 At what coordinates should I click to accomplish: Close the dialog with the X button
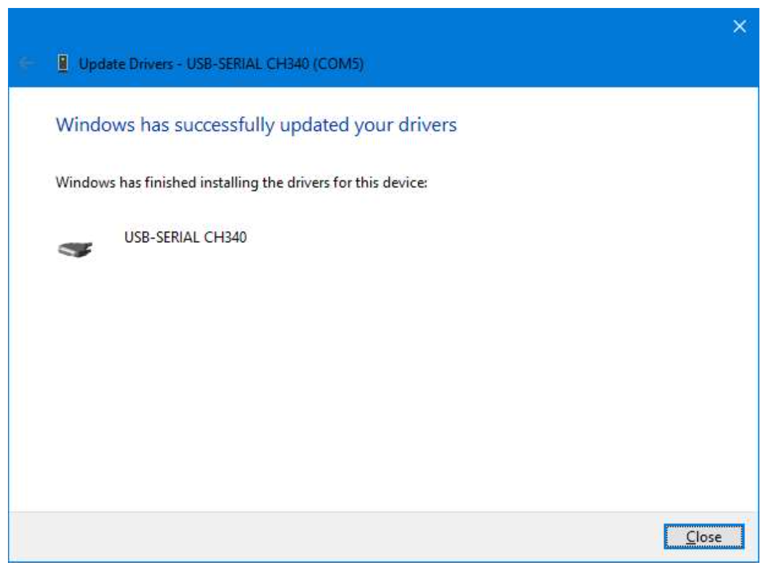coord(740,26)
